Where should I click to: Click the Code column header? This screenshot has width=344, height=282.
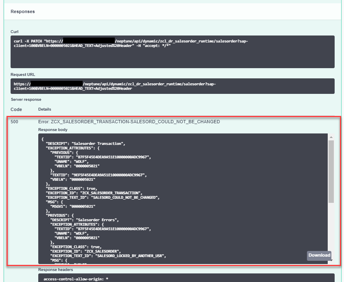coord(15,109)
